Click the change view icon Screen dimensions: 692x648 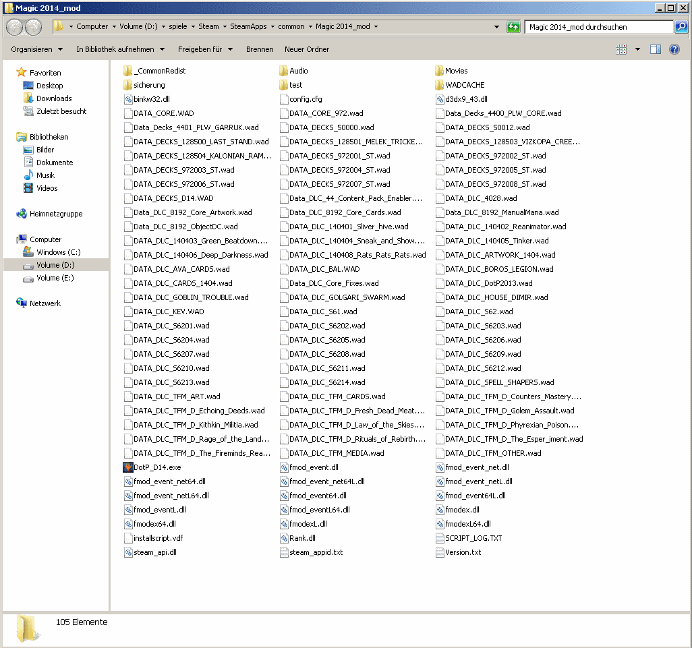pos(621,49)
